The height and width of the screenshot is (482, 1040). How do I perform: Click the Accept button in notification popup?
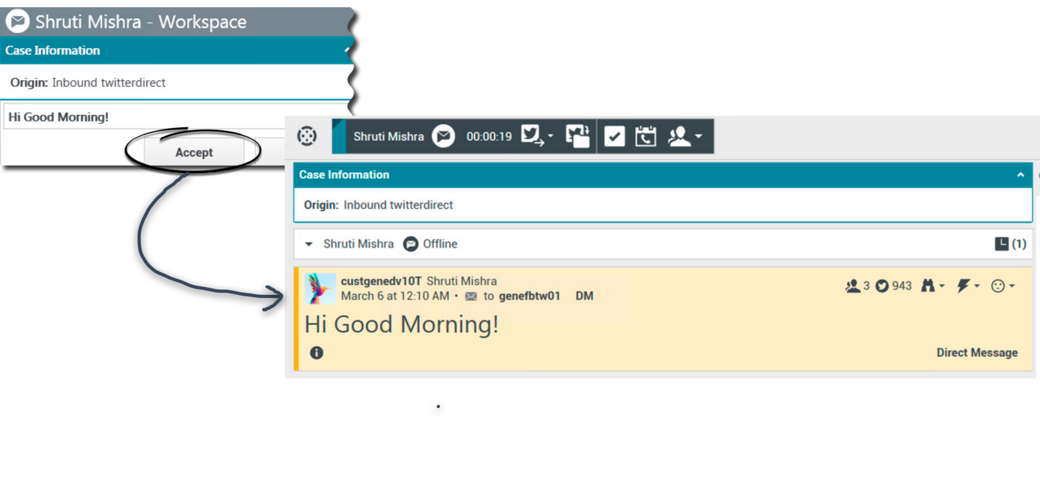click(x=194, y=153)
